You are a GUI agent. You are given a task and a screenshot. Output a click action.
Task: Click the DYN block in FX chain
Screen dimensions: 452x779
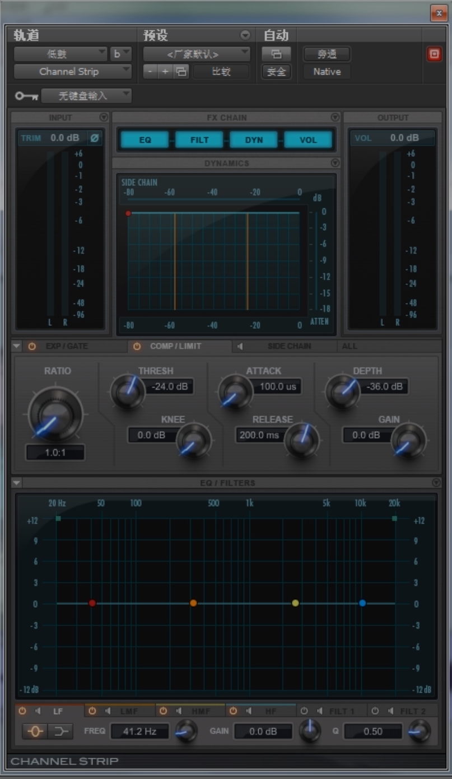(254, 140)
